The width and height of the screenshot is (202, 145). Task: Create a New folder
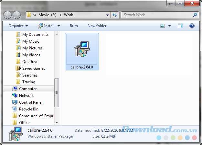97,26
